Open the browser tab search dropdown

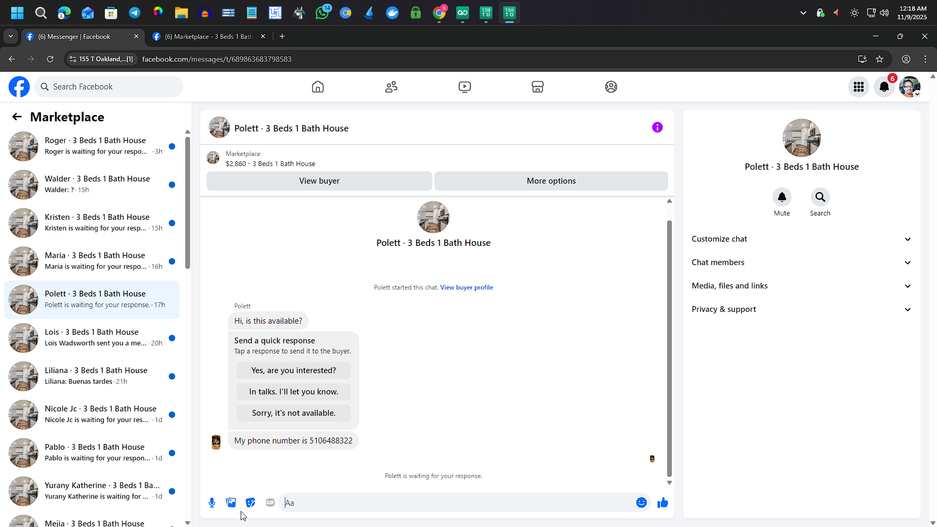pos(11,36)
